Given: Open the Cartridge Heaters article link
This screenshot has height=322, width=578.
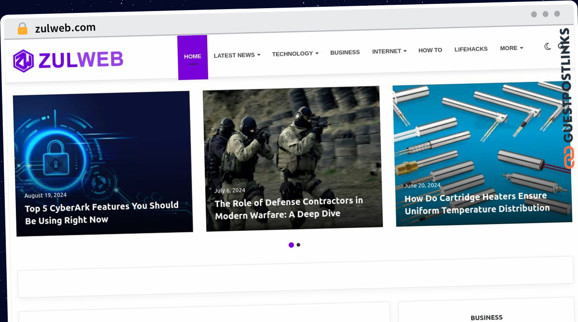Looking at the screenshot, I should pyautogui.click(x=477, y=203).
